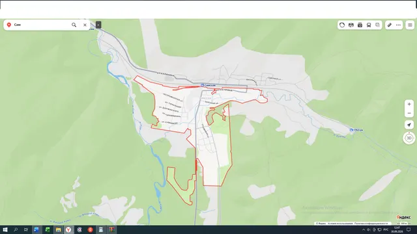Zoom out with the minus button
This screenshot has height=234, width=417.
click(409, 113)
